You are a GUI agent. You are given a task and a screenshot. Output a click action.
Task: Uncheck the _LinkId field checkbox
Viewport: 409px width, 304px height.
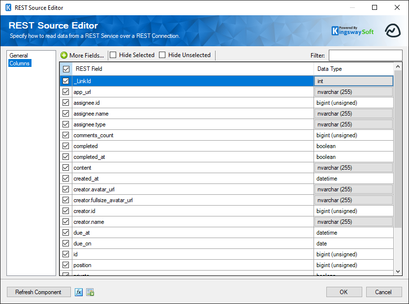pyautogui.click(x=66, y=81)
